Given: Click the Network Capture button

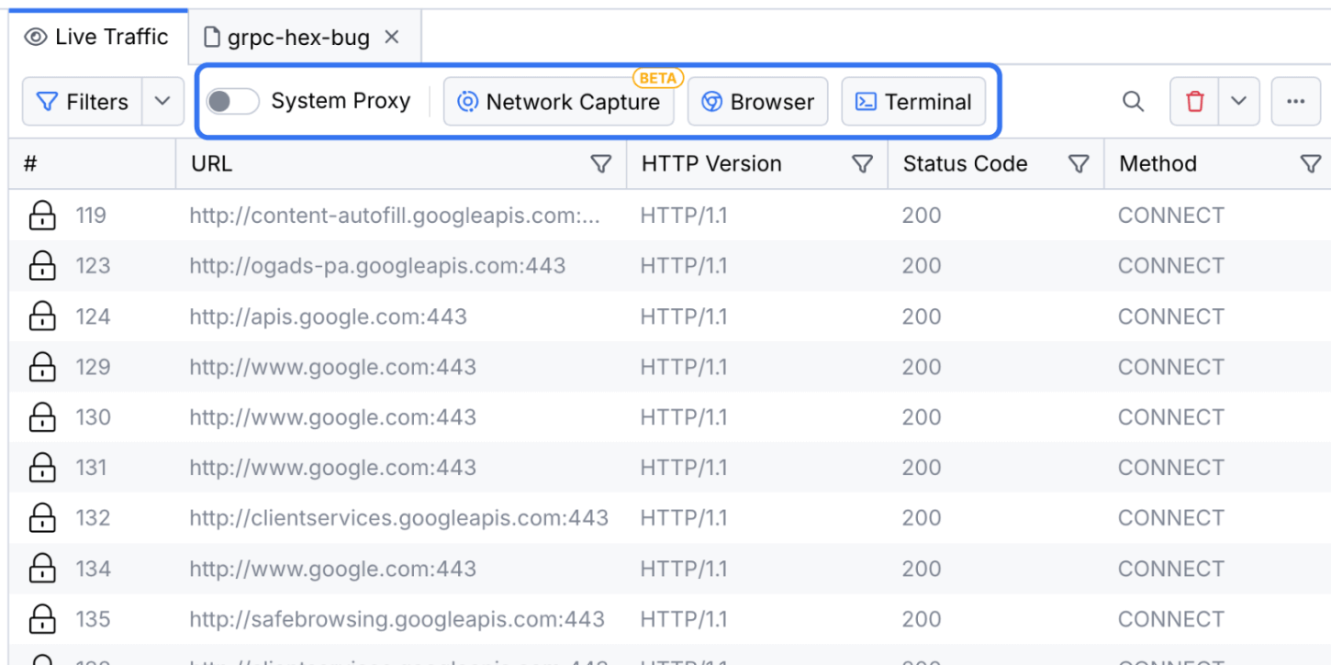Looking at the screenshot, I should pyautogui.click(x=559, y=102).
